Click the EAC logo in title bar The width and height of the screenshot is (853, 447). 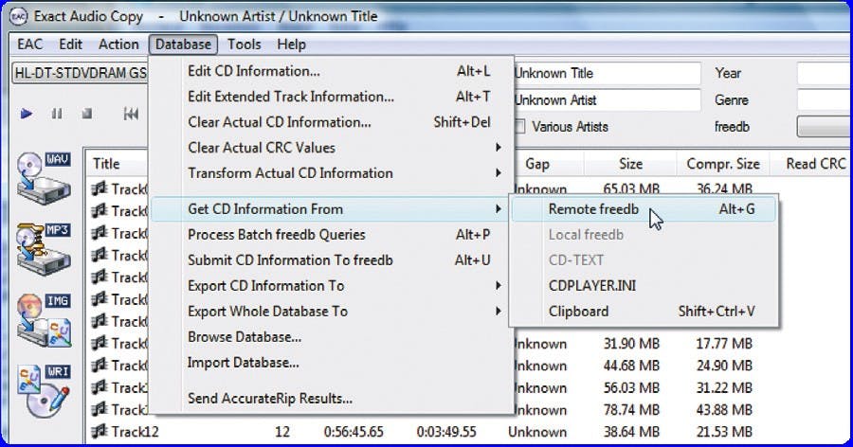(x=19, y=16)
